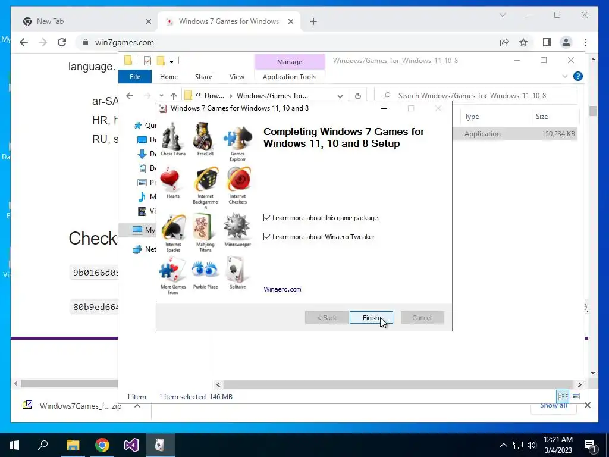Go back in File Explorer navigation
609x457 pixels.
(130, 96)
